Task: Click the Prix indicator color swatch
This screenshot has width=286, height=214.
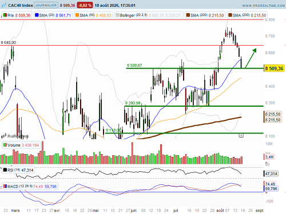Action: tap(5, 15)
